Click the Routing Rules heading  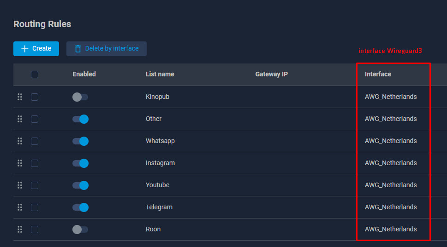coord(42,24)
